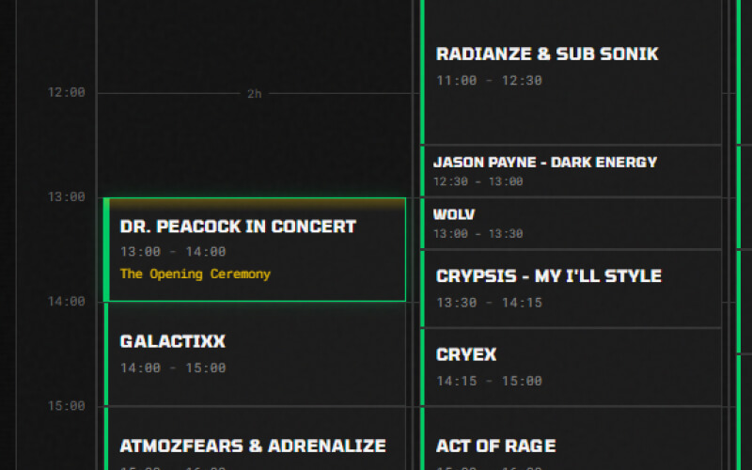Click Galactixx's 14:00 - 15:00 time text
The image size is (752, 470).
pos(173,368)
